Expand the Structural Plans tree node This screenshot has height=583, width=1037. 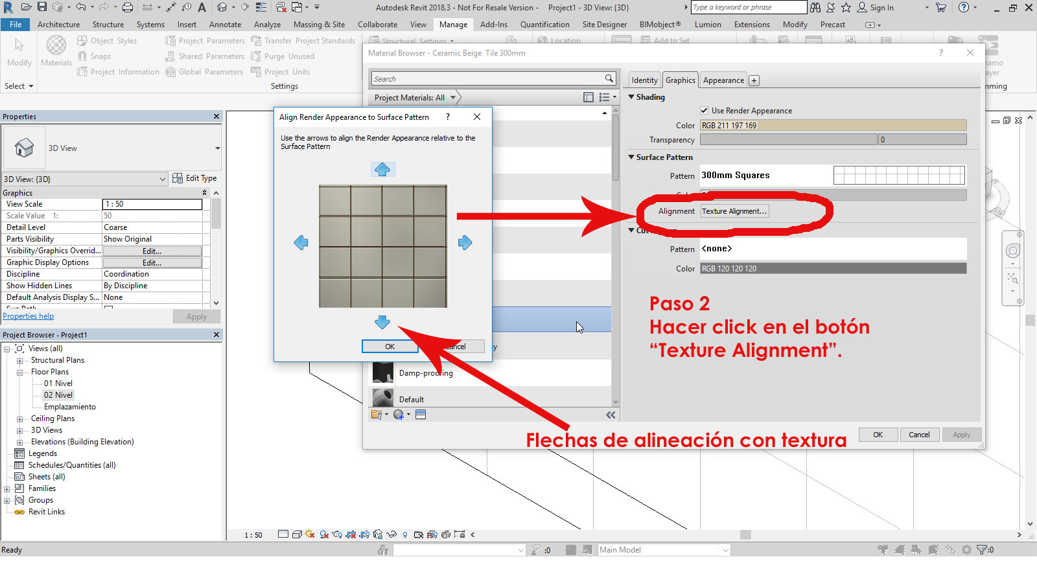point(19,360)
